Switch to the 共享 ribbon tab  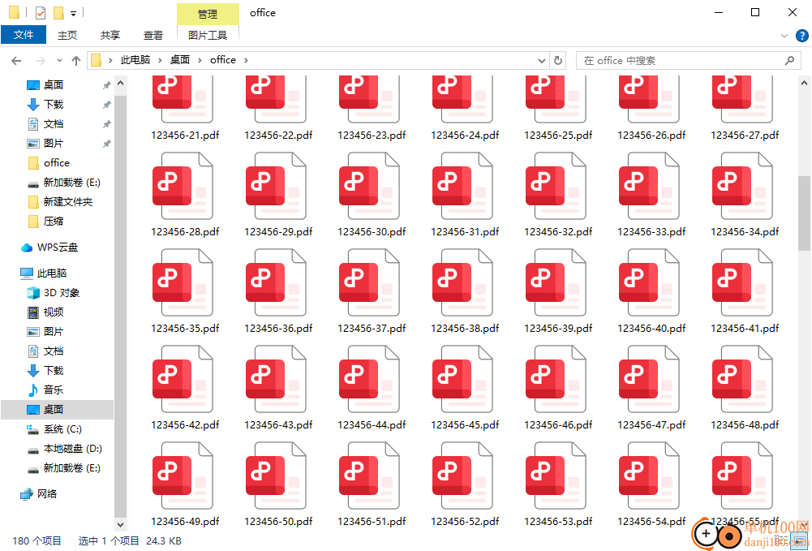(110, 35)
